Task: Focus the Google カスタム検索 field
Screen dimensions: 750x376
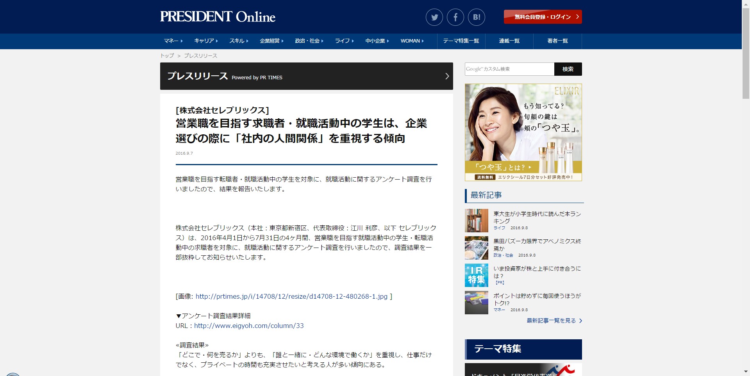Action: pyautogui.click(x=509, y=69)
